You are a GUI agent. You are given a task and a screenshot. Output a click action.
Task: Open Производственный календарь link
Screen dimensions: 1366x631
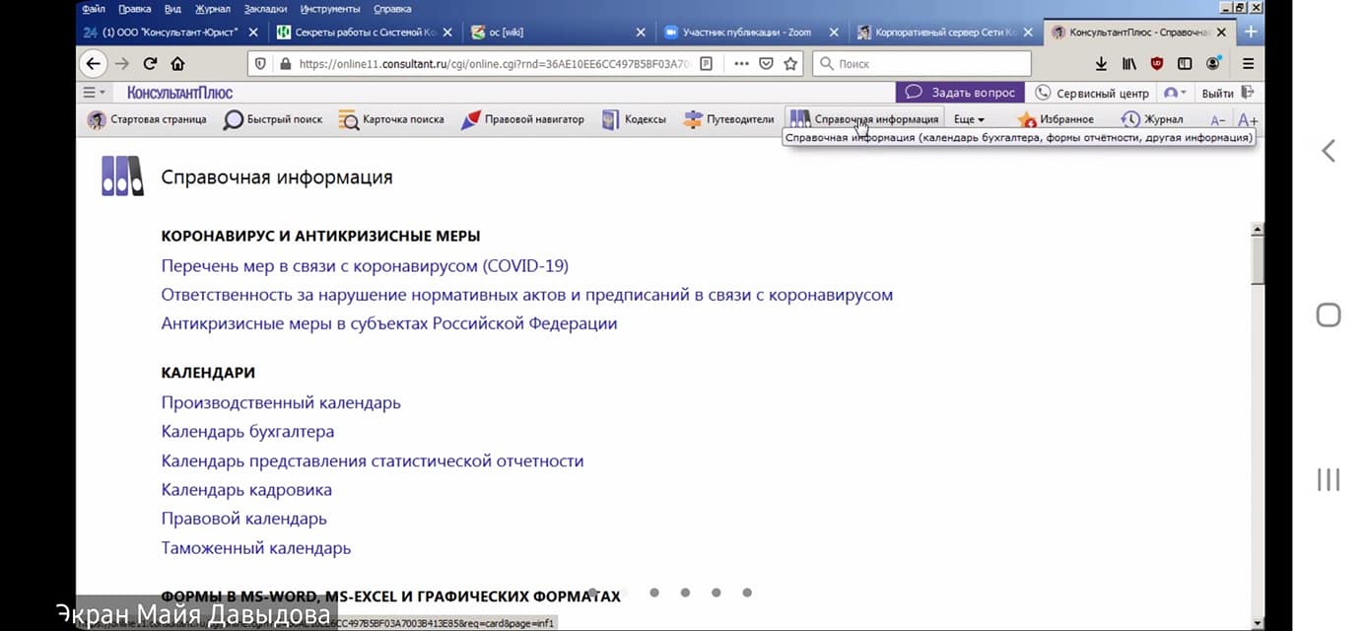pyautogui.click(x=281, y=402)
